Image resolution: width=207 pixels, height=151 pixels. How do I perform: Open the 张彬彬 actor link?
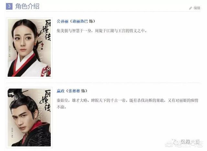[74, 91]
